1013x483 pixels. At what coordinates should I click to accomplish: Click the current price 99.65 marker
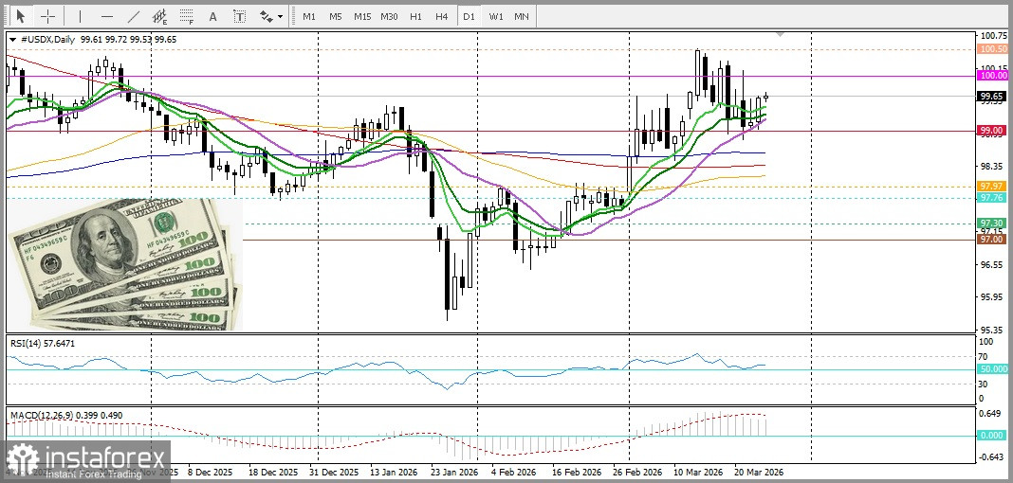pyautogui.click(x=993, y=96)
